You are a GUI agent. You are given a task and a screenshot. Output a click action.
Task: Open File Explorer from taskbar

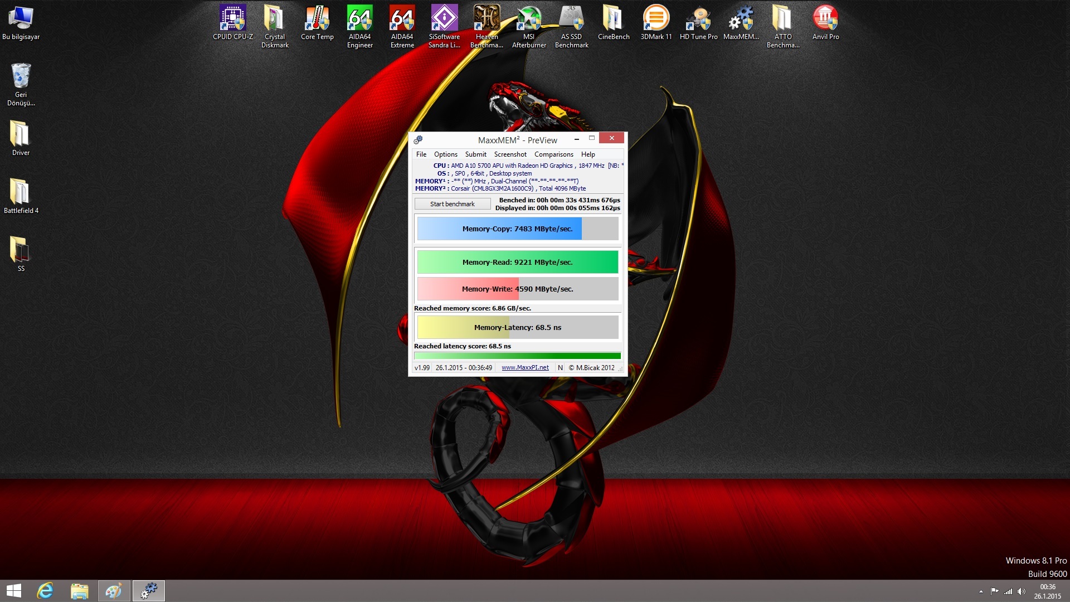pos(79,591)
